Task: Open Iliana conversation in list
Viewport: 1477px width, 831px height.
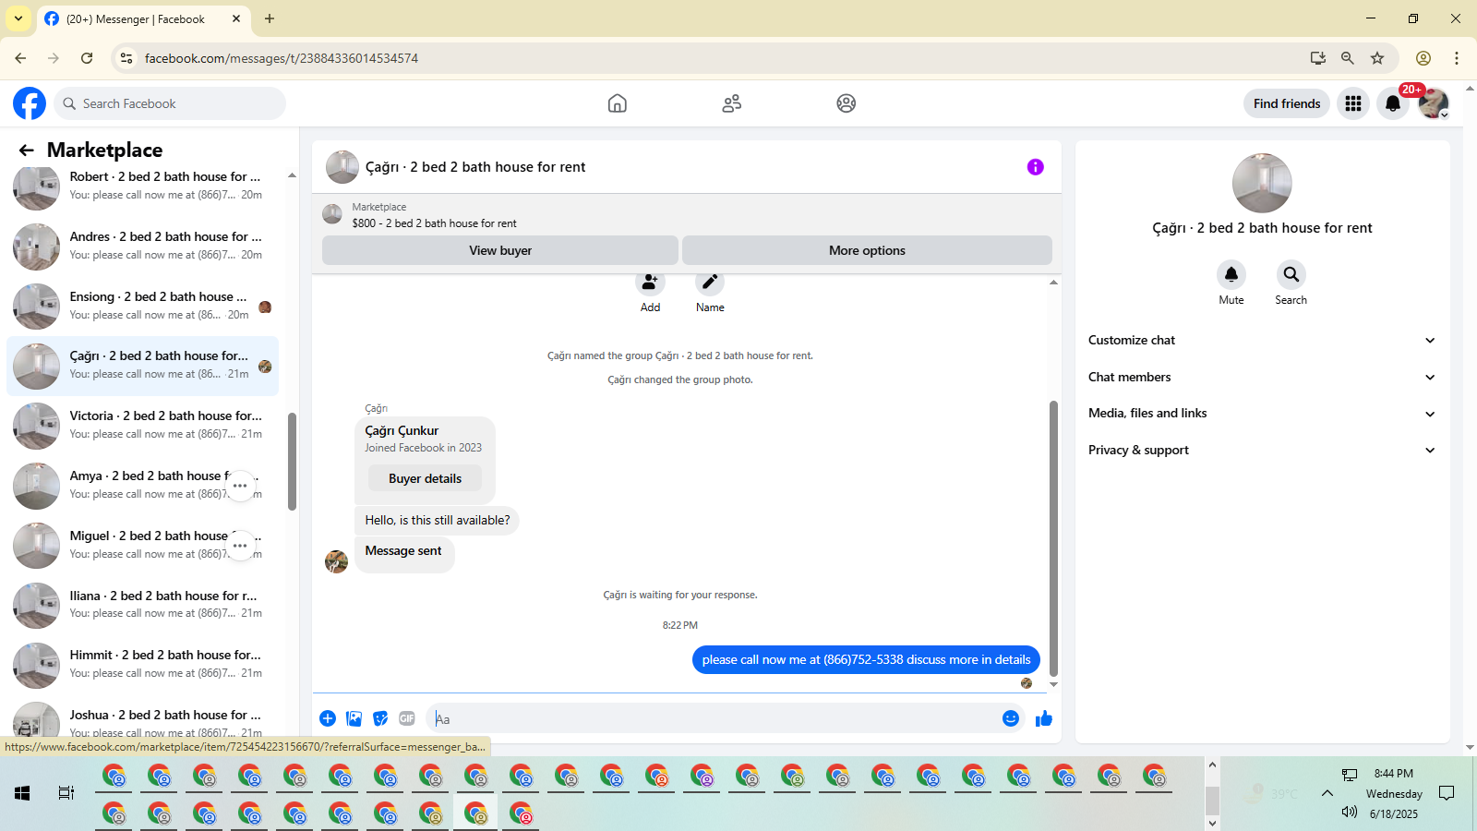Action: click(x=142, y=605)
